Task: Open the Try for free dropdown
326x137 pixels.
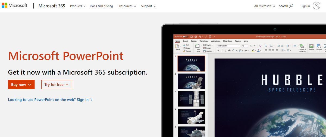Action: (x=57, y=85)
